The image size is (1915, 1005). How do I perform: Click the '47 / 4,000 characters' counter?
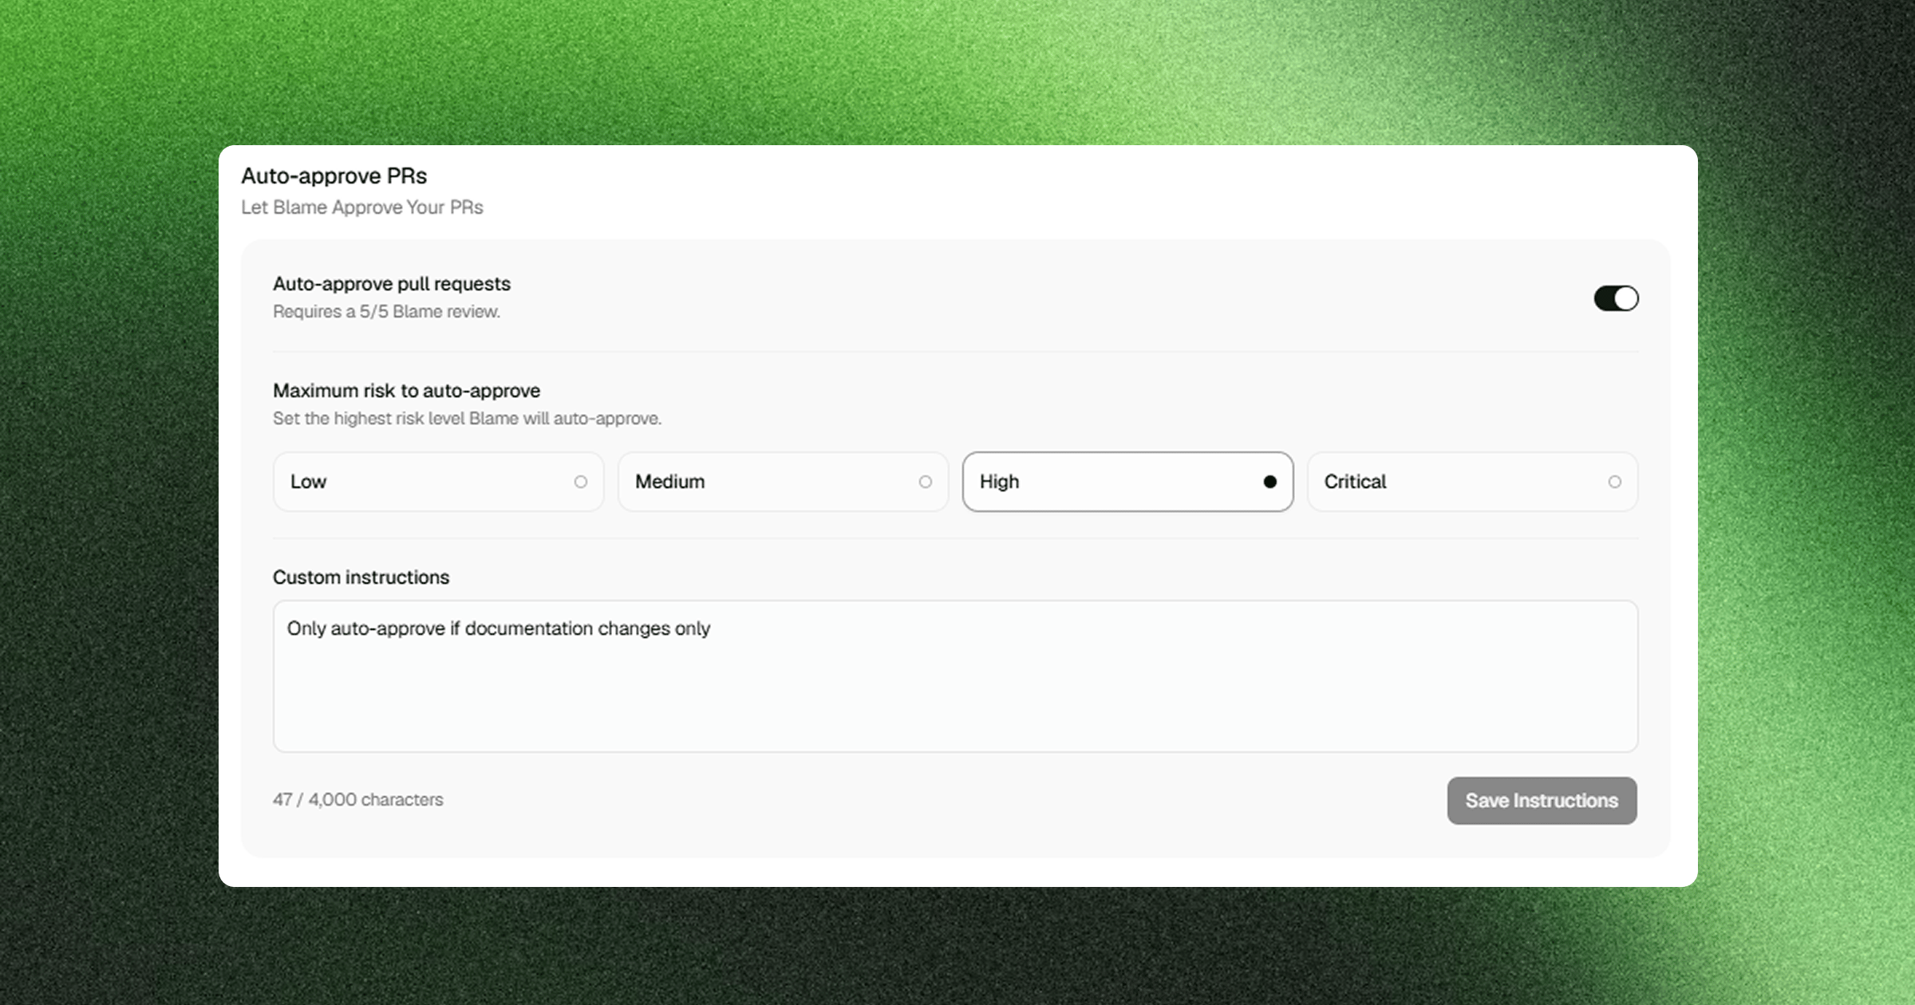(358, 799)
